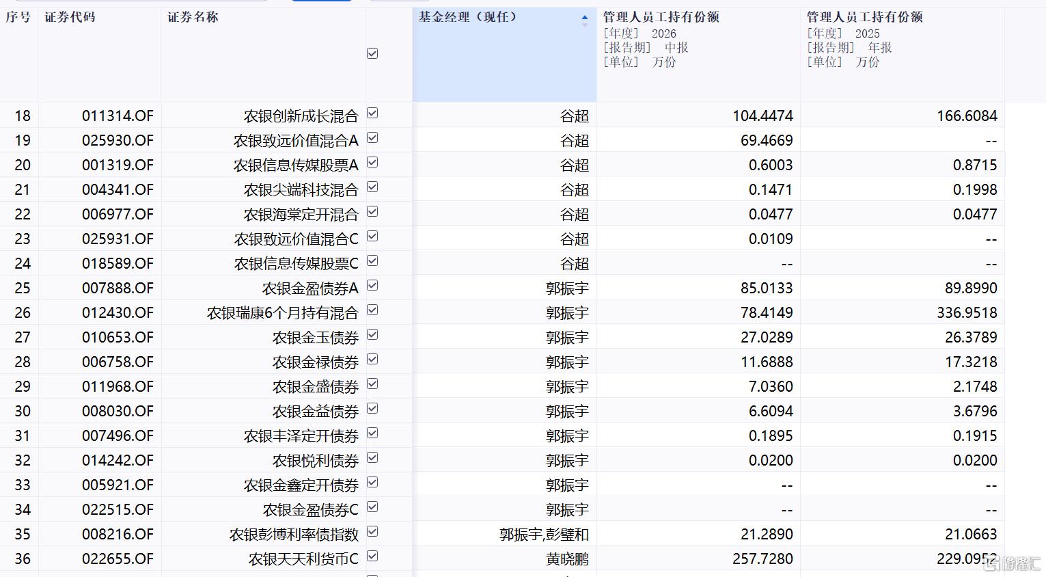This screenshot has width=1046, height=577.
Task: Select fund code 001319.OF
Action: click(118, 165)
